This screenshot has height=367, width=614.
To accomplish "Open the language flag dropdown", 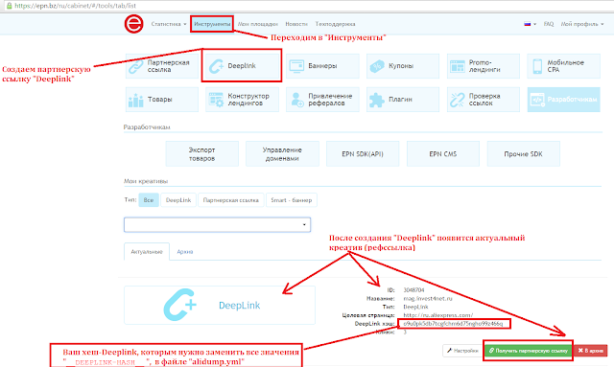I will 530,24.
